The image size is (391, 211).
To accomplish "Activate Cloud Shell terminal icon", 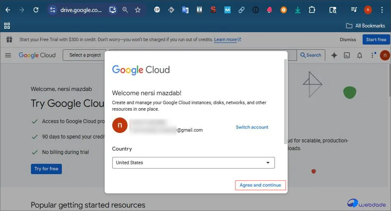I will coord(347,55).
